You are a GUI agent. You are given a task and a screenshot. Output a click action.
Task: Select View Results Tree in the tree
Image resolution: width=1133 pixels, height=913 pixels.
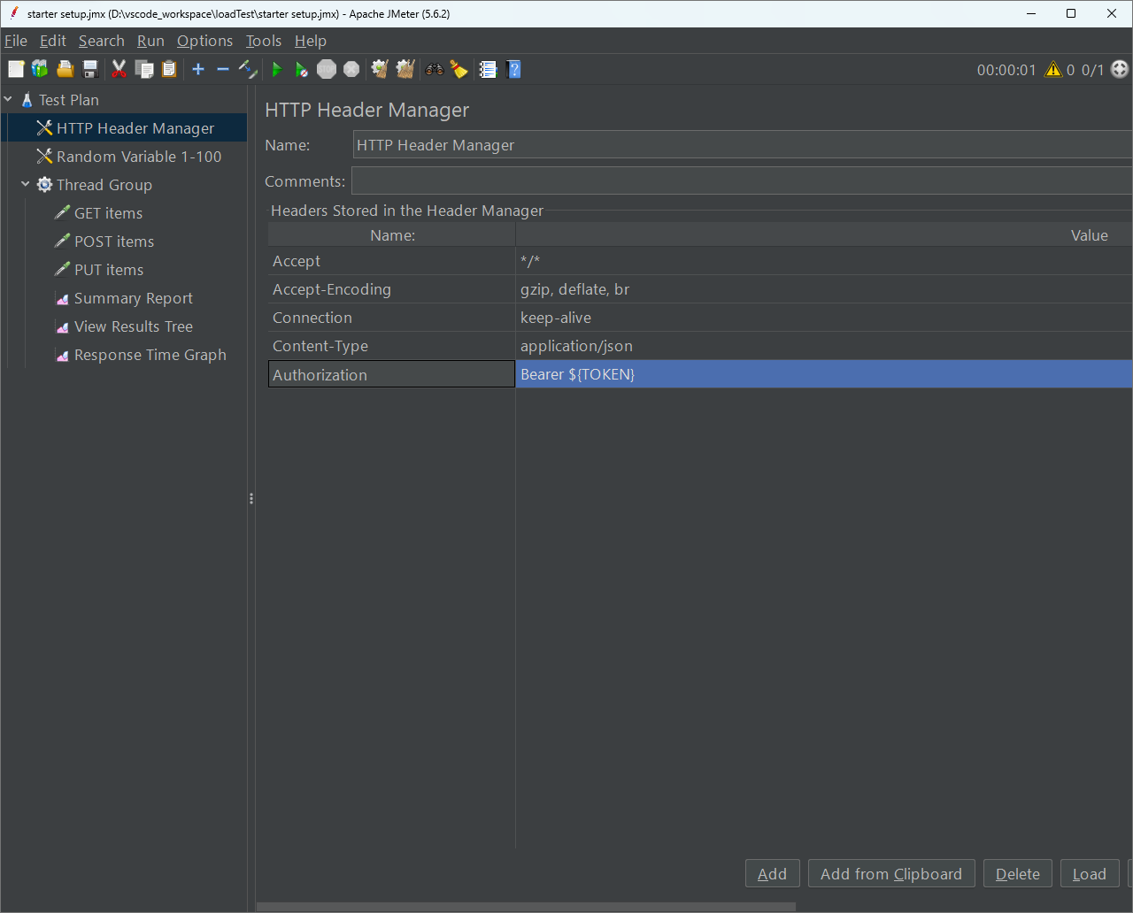133,326
